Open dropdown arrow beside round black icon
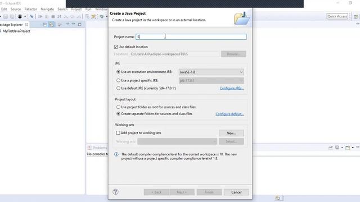The image size is (360, 202). tap(25, 16)
